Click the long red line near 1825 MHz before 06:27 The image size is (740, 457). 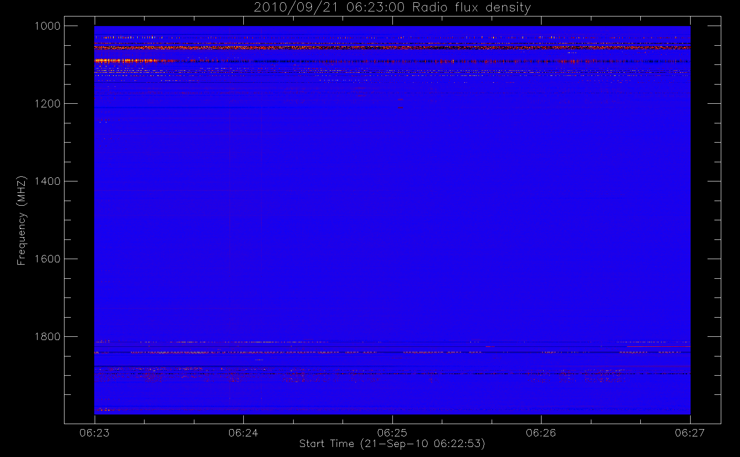(659, 347)
